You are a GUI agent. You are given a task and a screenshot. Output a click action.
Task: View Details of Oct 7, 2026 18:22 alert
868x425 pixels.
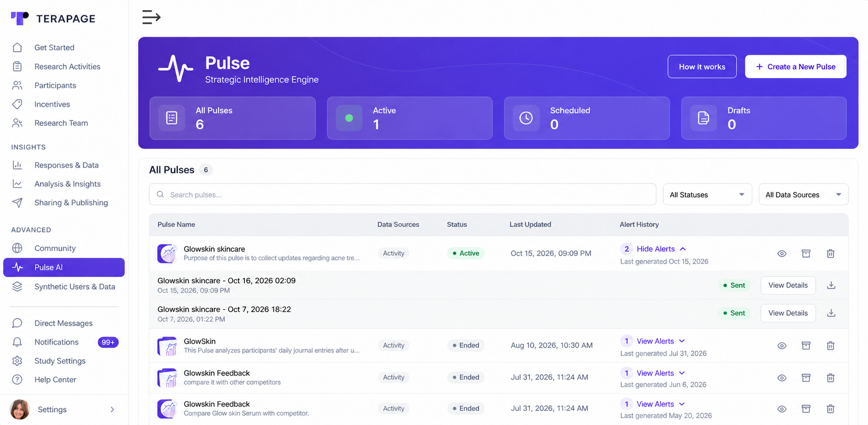[x=788, y=313]
